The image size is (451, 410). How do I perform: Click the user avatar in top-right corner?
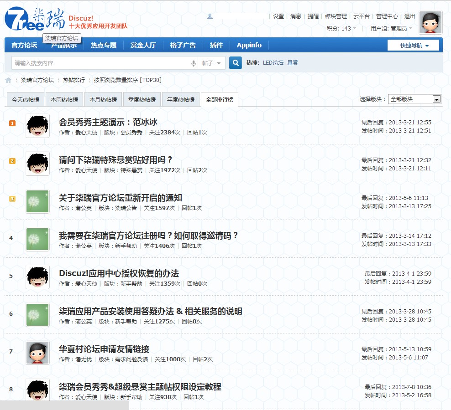pyautogui.click(x=430, y=22)
